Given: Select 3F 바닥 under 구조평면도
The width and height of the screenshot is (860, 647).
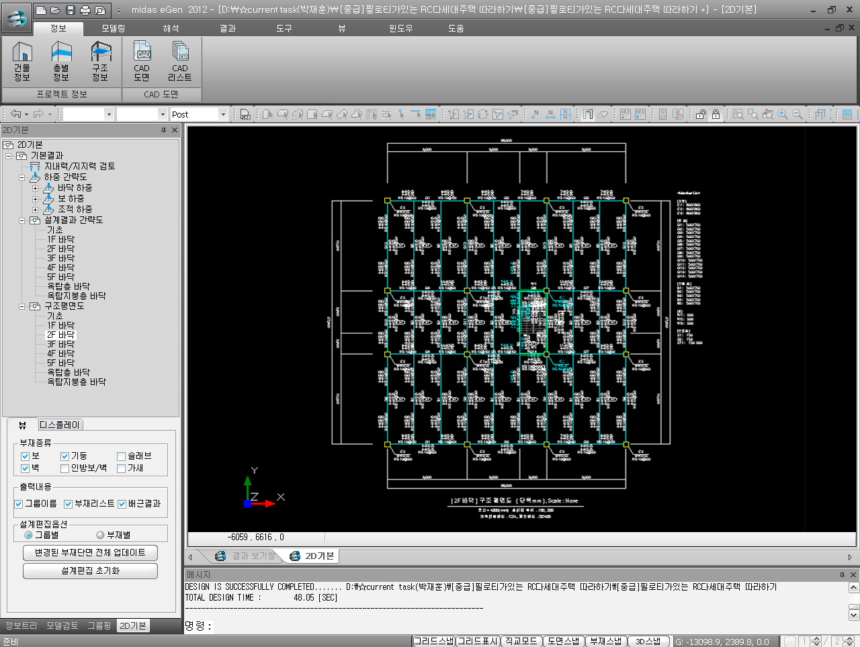Looking at the screenshot, I should (60, 344).
